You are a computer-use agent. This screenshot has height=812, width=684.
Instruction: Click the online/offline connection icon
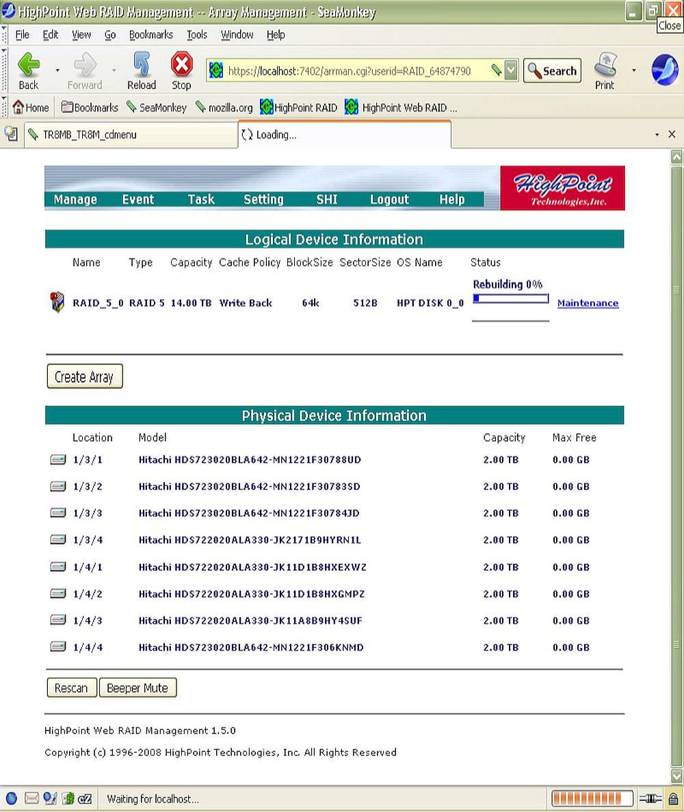(x=650, y=798)
